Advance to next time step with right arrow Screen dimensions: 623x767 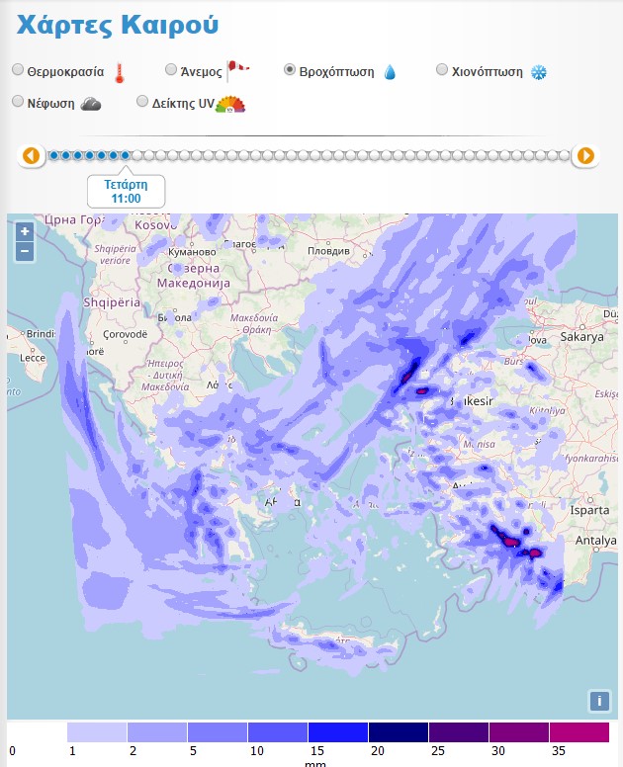(585, 156)
